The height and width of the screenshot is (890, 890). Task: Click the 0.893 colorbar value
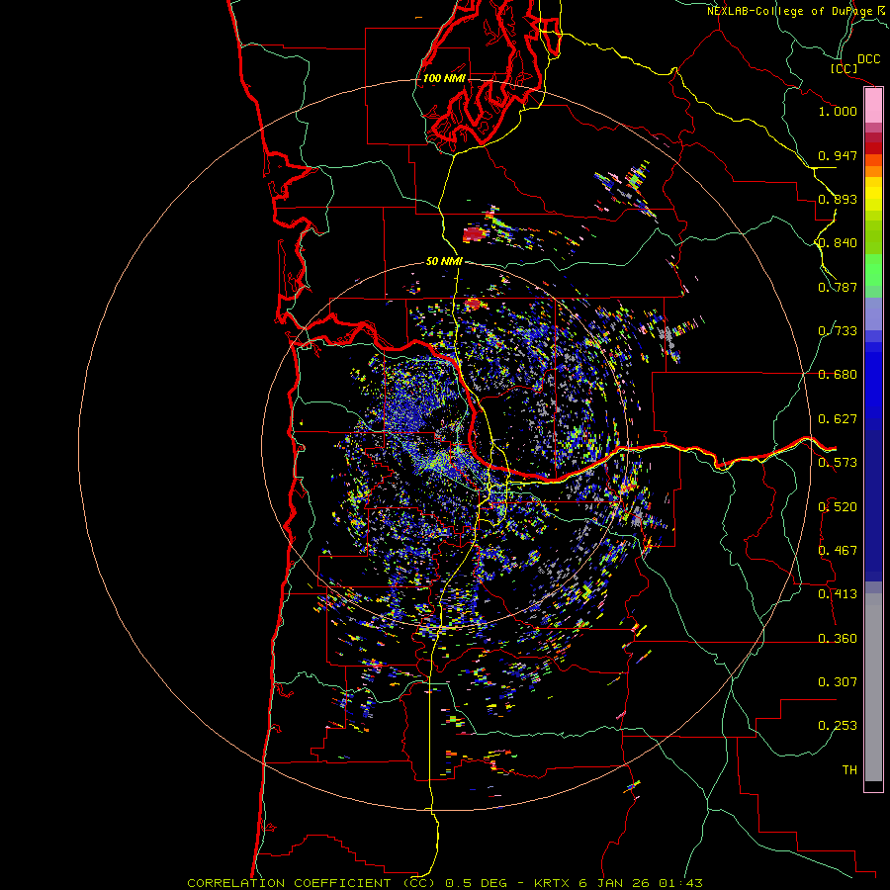click(838, 199)
